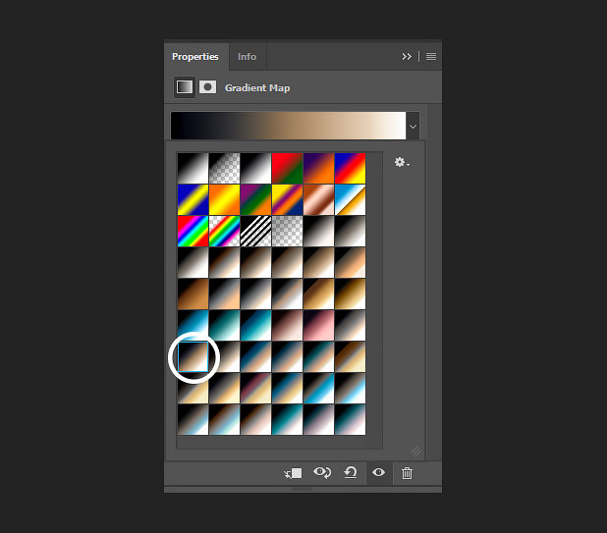Open the gradient picker gear menu
This screenshot has height=533, width=607.
[402, 162]
